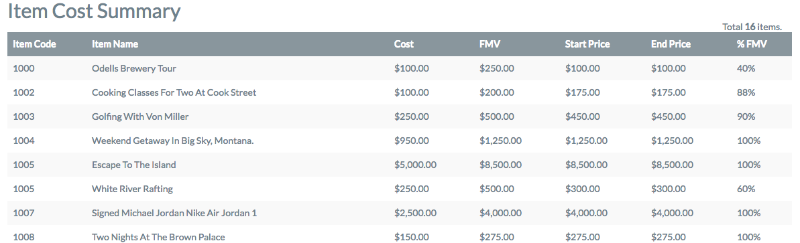Screen dimensions: 800x243
Task: Open the Odells Brewery Tour item
Action: point(134,68)
